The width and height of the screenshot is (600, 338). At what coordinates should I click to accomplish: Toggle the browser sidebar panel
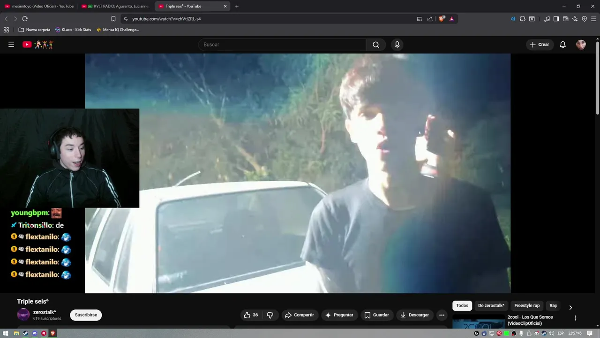click(x=556, y=19)
